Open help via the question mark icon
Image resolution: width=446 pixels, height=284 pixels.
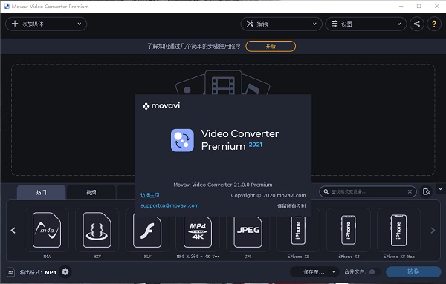tap(434, 24)
